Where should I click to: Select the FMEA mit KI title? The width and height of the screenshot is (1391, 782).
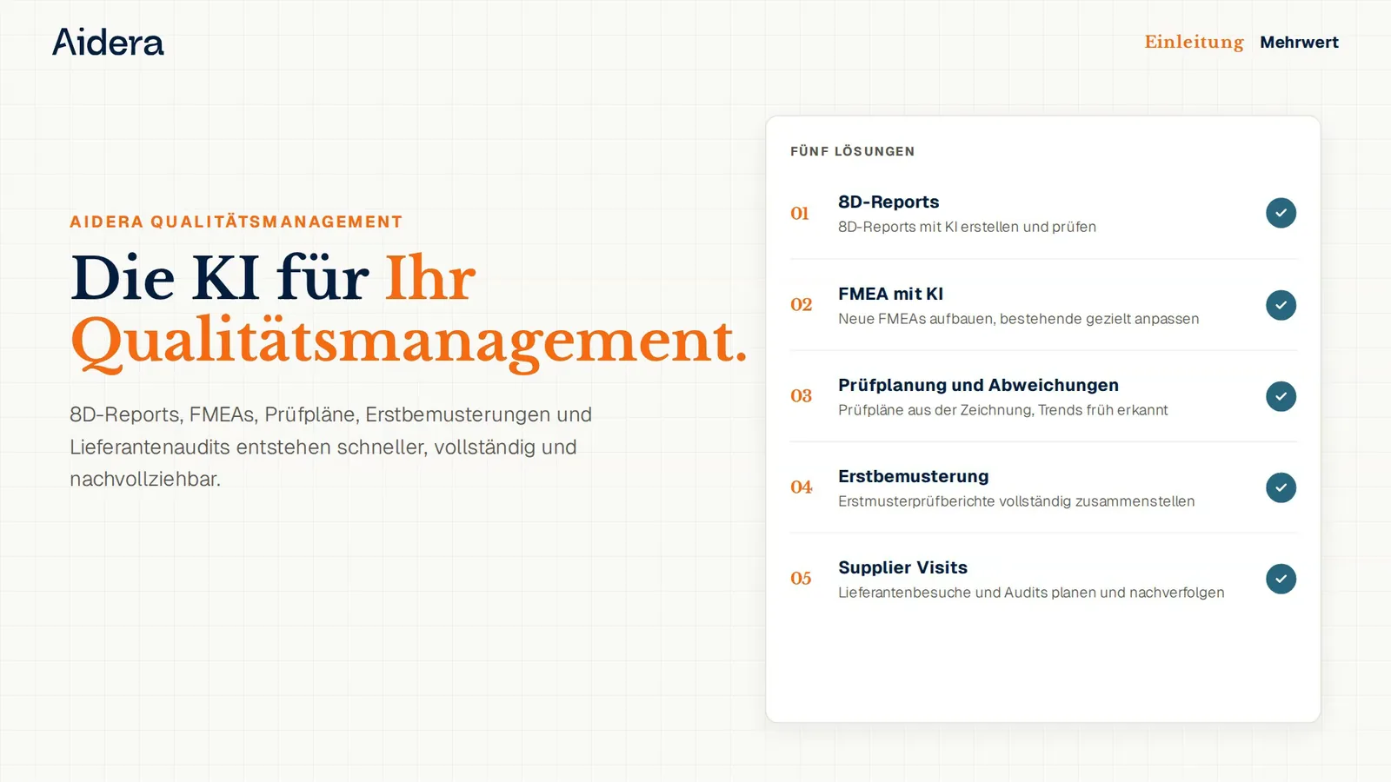[x=890, y=294]
